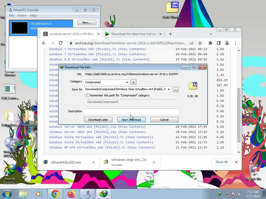
Task: Cancel the Download File Info dialog
Action: click(x=164, y=120)
